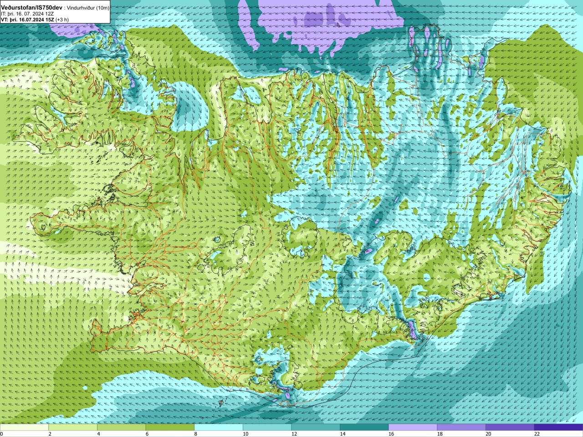Click the legend value '8'
Screen dimensions: 583x437
(x=196, y=434)
